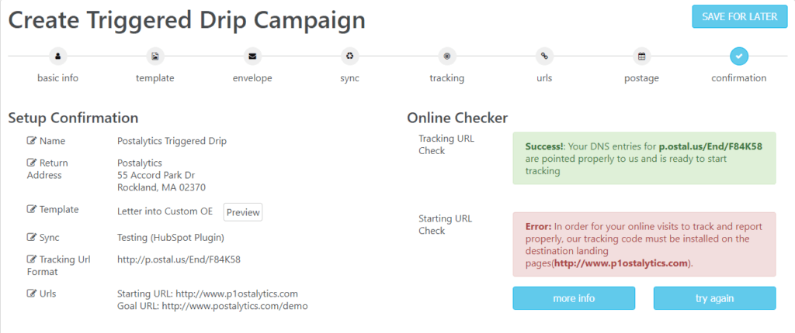Image resolution: width=795 pixels, height=333 pixels.
Task: Edit the Sync setting pencil icon
Action: (x=31, y=237)
